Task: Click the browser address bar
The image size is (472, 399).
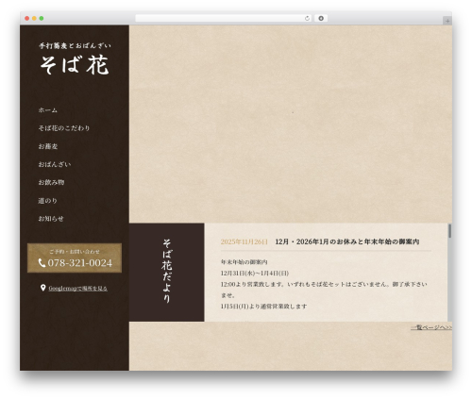Action: click(224, 18)
